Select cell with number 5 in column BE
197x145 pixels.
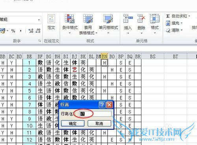(29, 91)
